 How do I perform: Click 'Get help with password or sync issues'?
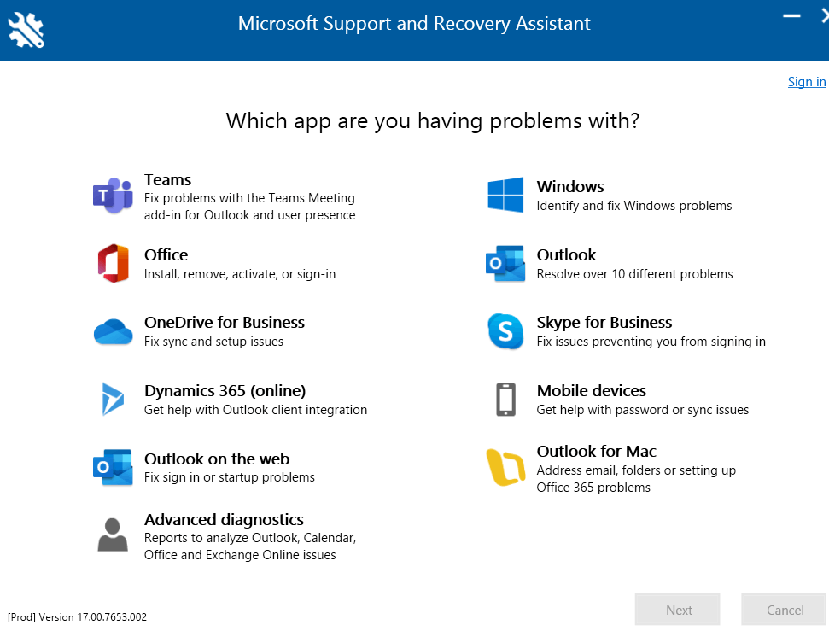pos(642,410)
